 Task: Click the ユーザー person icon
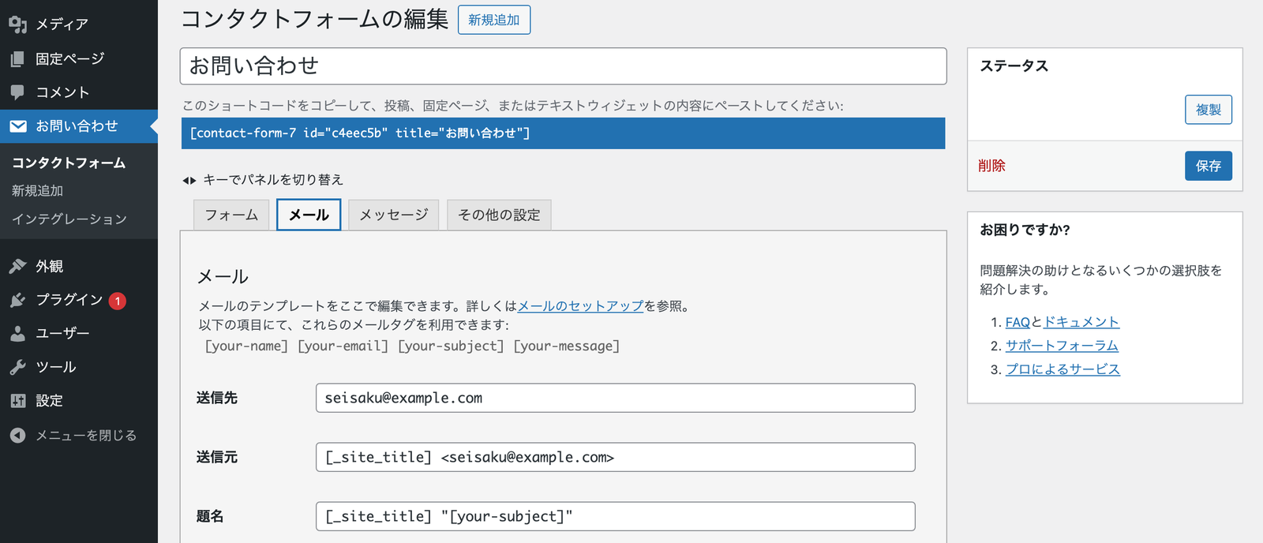click(x=18, y=334)
